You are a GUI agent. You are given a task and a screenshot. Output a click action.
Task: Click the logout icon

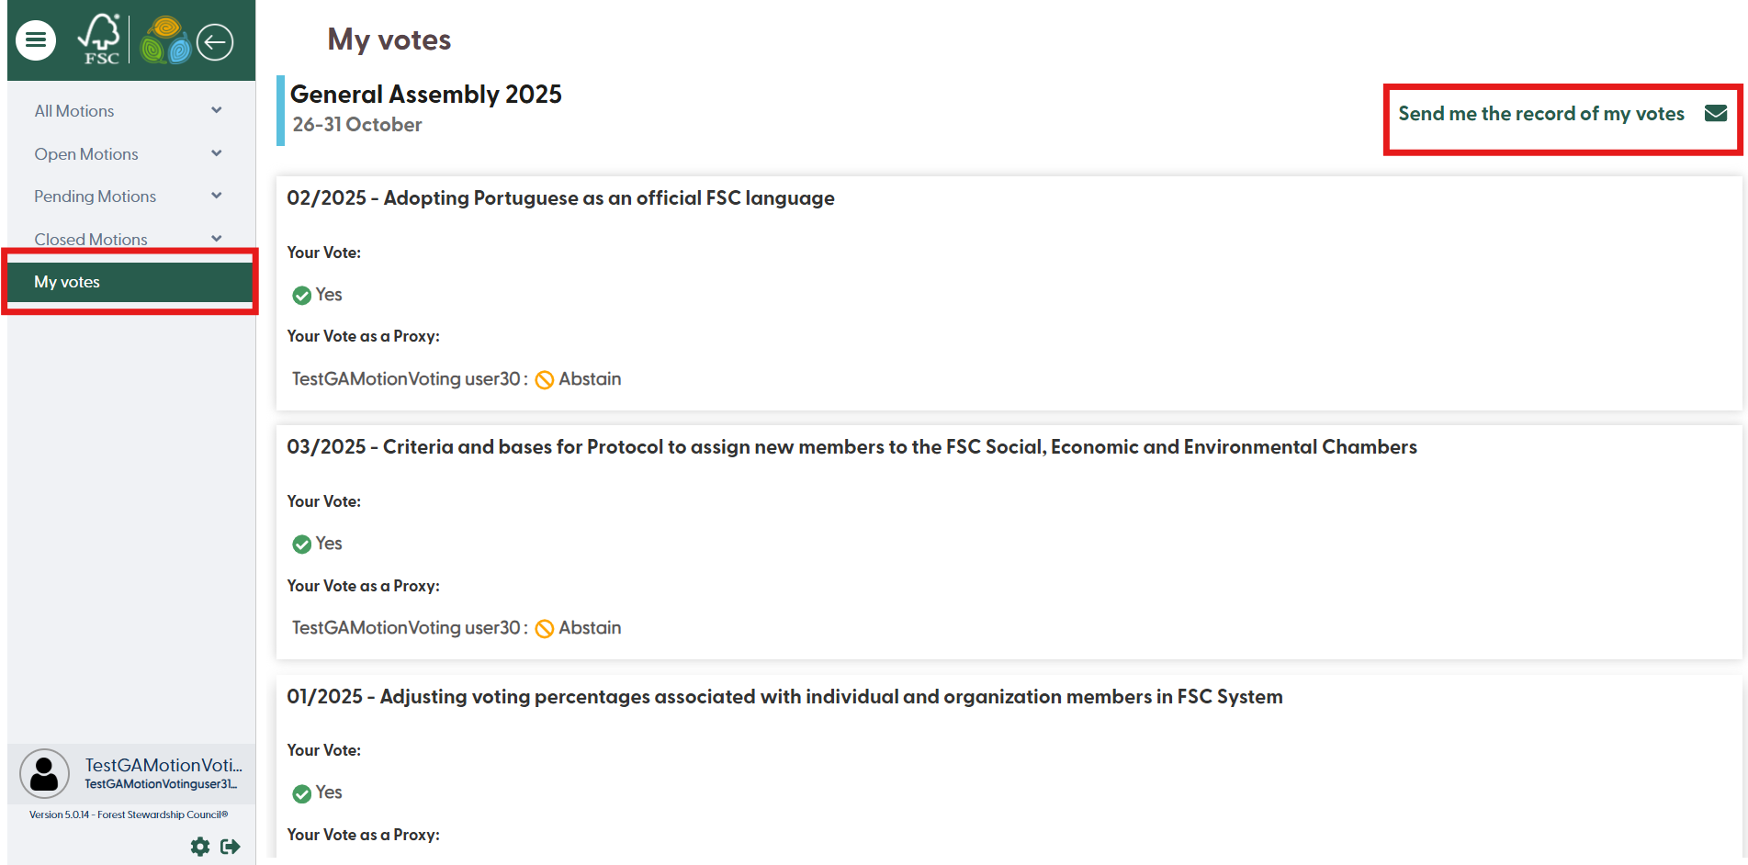pos(231,846)
